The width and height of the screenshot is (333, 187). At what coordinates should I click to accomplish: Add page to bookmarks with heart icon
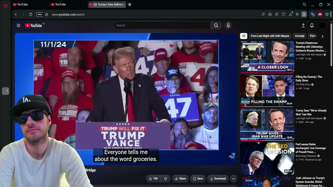click(284, 15)
